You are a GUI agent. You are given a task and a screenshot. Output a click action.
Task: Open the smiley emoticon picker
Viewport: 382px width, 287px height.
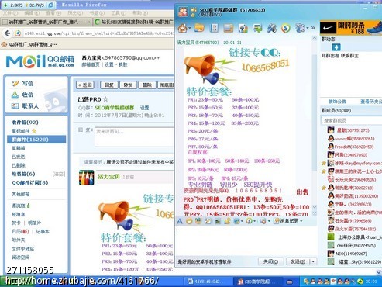(x=189, y=221)
